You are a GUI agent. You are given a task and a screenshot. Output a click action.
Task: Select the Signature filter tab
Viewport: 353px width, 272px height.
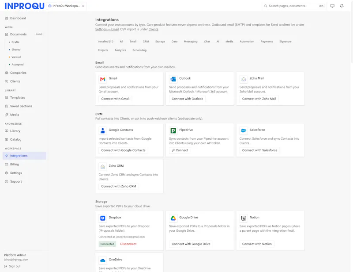coord(285,42)
